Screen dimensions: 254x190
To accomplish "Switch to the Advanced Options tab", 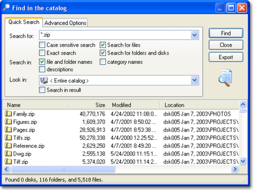I will 65,23.
